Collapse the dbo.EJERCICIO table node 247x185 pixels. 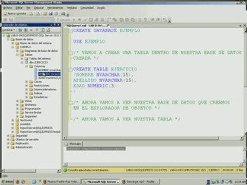[22, 62]
